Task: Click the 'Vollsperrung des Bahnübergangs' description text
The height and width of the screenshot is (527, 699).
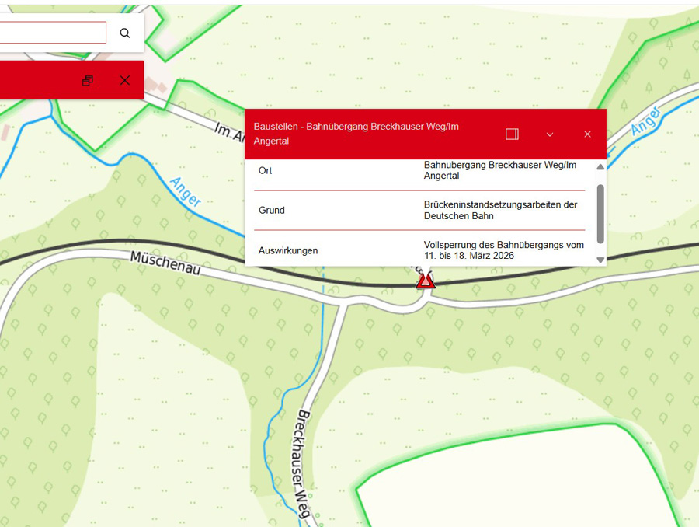Action: pyautogui.click(x=503, y=250)
